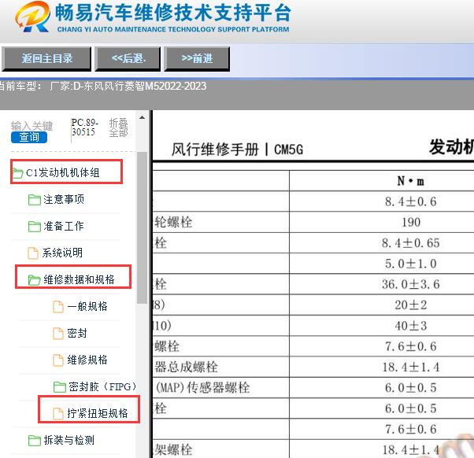Viewport: 474px width, 458px height.
Task: Go back with the <<后退 button
Action: coord(128,58)
